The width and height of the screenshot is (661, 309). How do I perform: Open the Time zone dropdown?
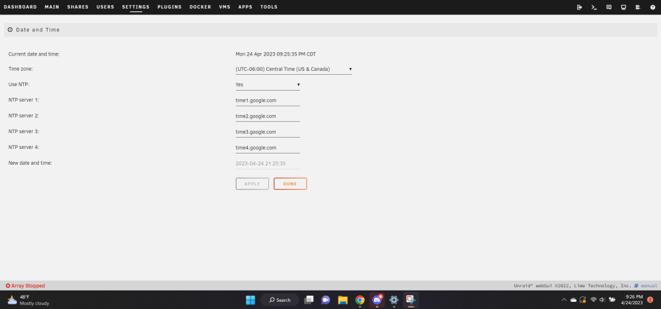point(293,69)
